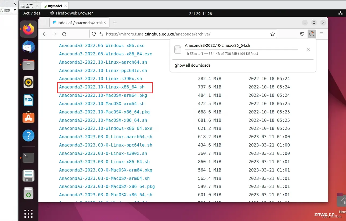Open the Firefox Web Browser app menu
The image size is (346, 221).
(x=71, y=13)
